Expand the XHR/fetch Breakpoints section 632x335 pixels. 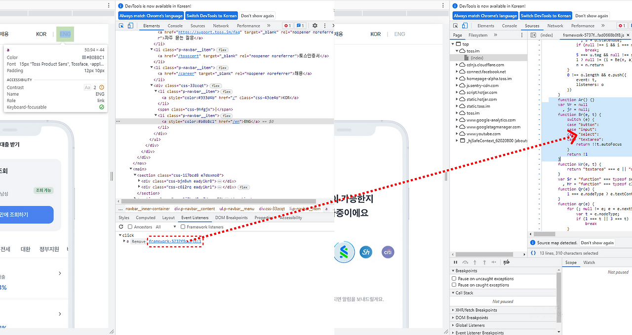coord(453,310)
